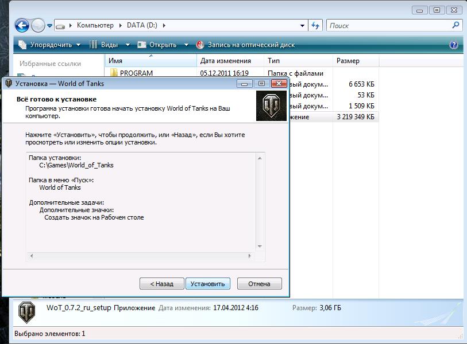Click the 1 509 КБ size cell
The width and height of the screenshot is (467, 344).
tap(361, 106)
